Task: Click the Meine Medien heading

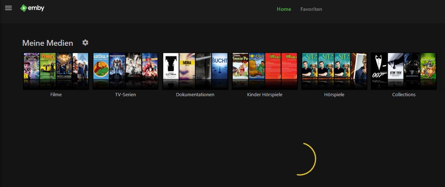Action: (48, 43)
